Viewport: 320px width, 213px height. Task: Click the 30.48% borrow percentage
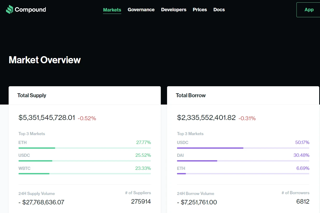(x=301, y=155)
